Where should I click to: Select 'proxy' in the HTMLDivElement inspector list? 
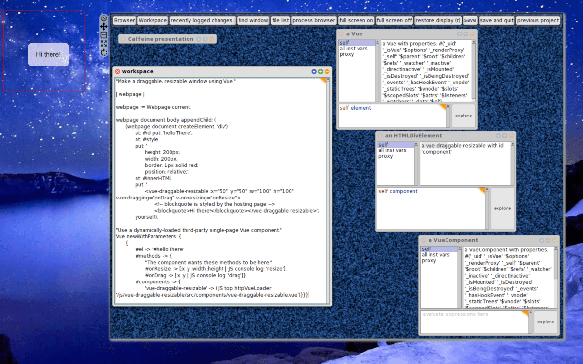pos(385,156)
